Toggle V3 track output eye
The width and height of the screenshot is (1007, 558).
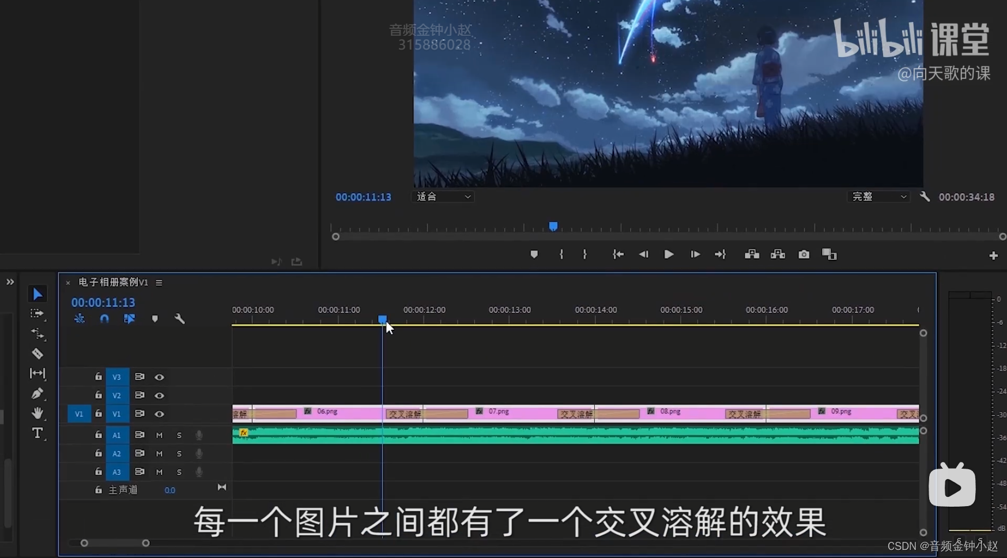tap(160, 377)
